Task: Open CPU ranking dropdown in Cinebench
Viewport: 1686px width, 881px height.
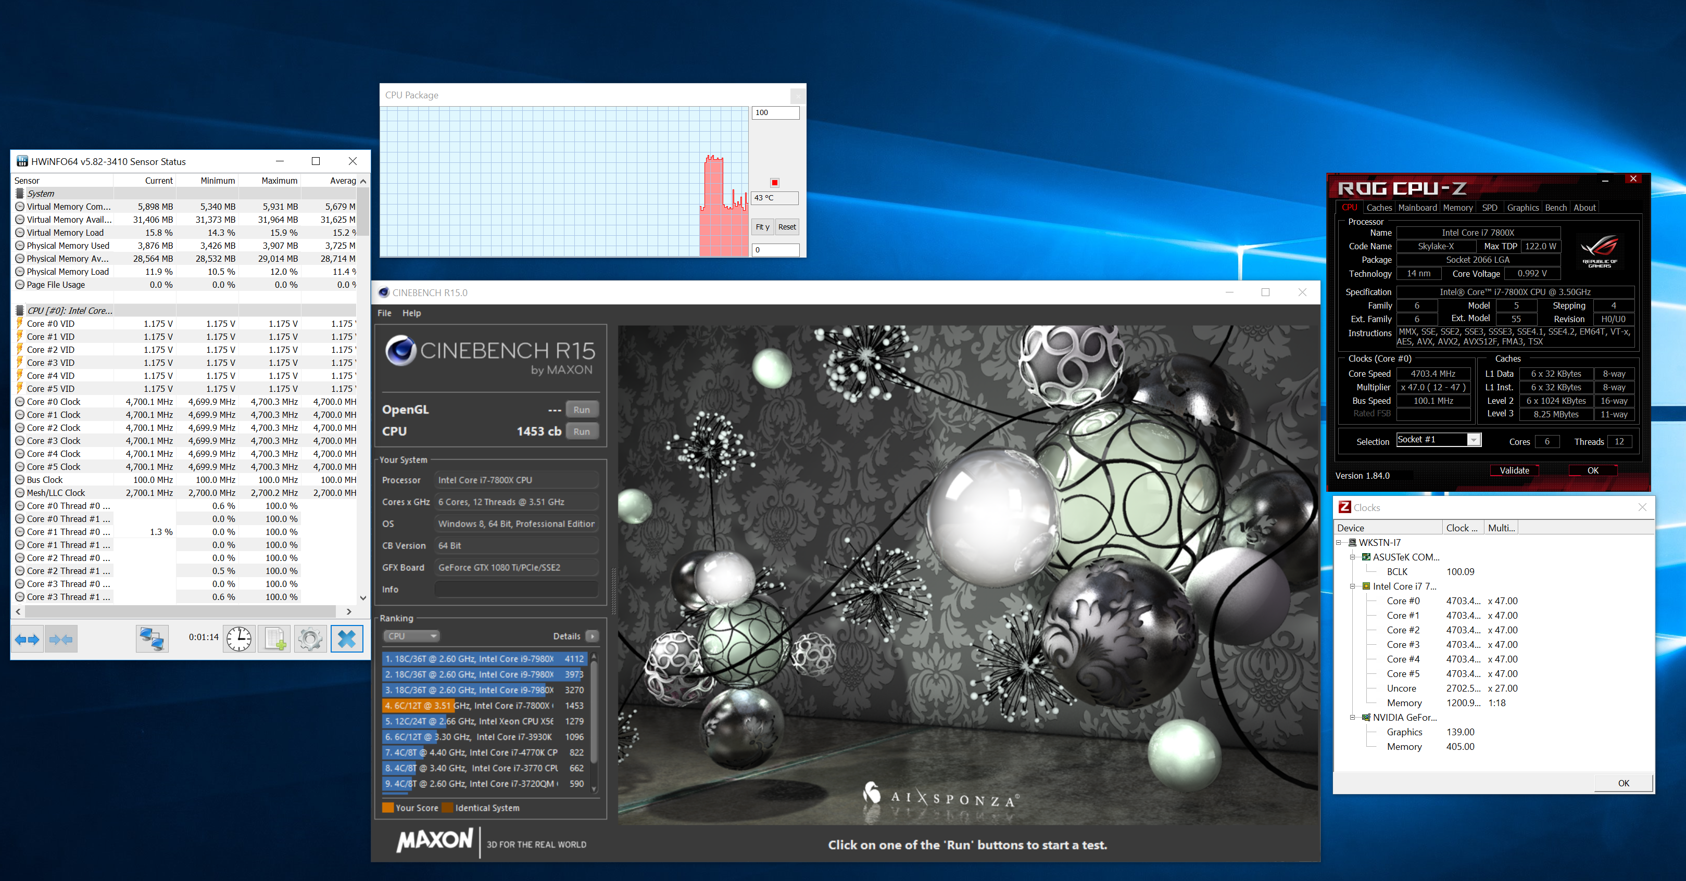Action: pyautogui.click(x=411, y=636)
